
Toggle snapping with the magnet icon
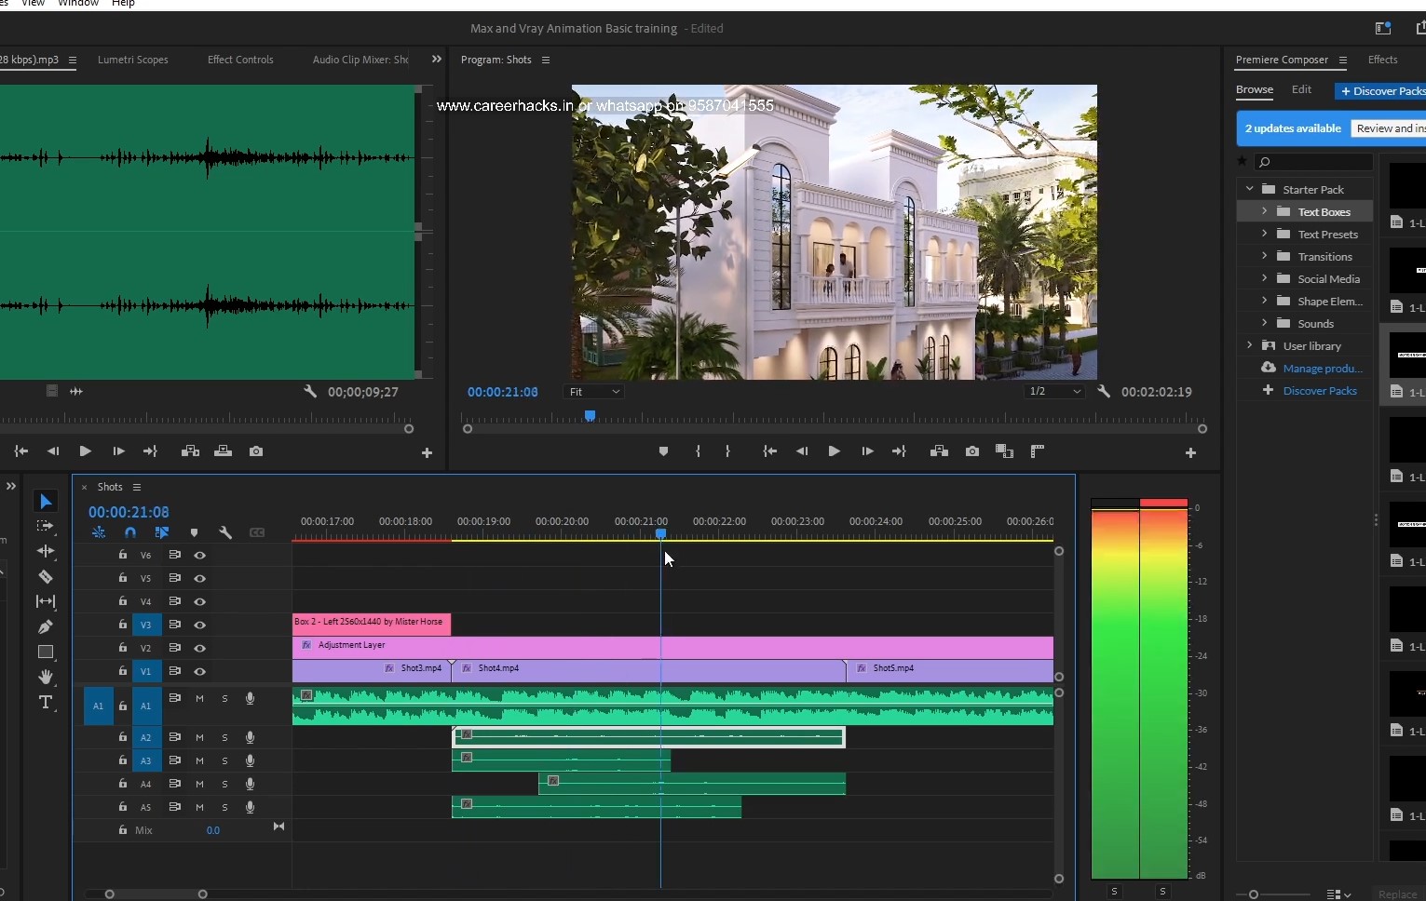[x=129, y=531]
